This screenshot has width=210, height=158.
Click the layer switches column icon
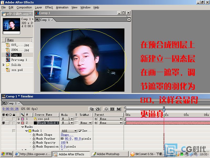(23, 115)
